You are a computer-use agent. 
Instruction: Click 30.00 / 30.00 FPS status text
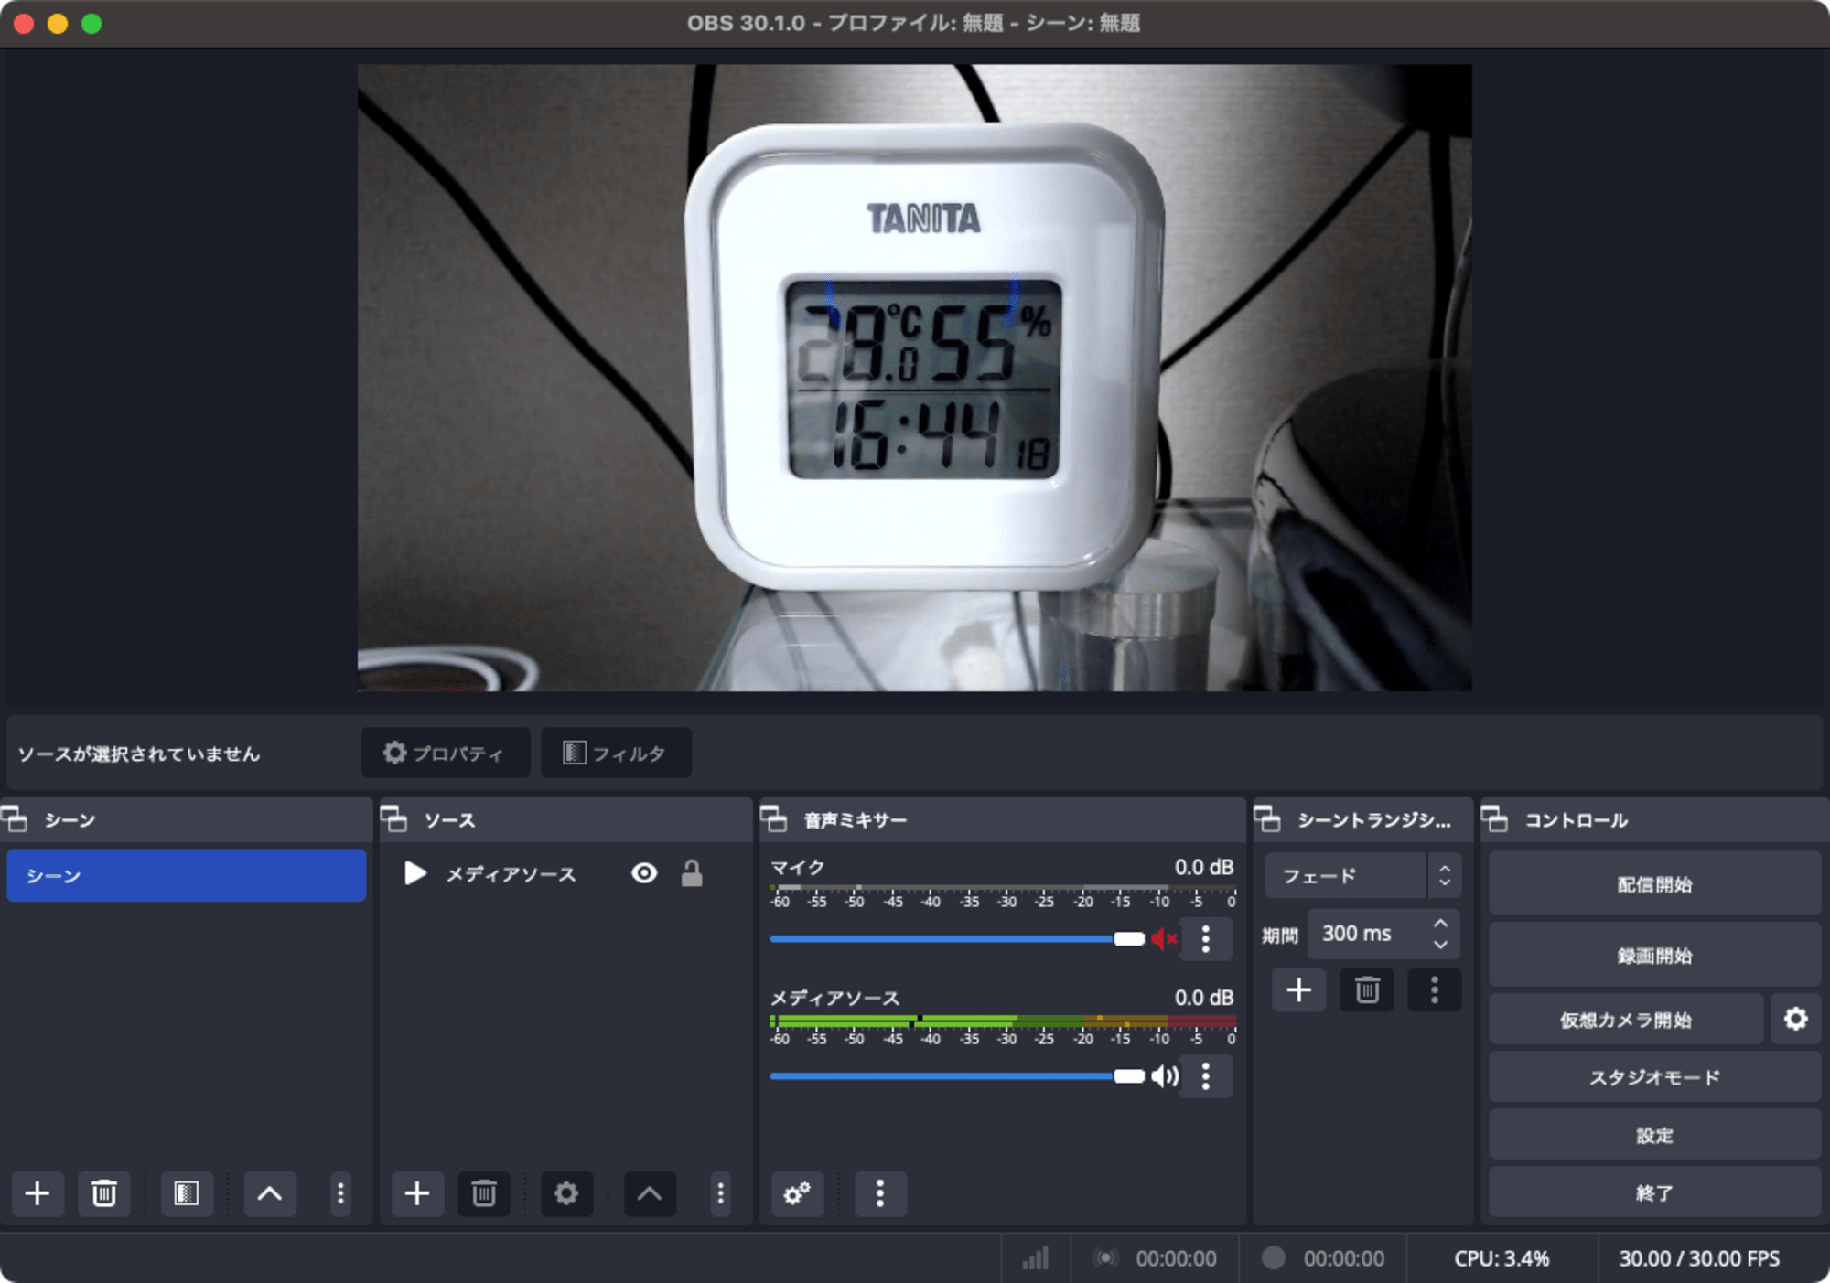click(x=1699, y=1258)
